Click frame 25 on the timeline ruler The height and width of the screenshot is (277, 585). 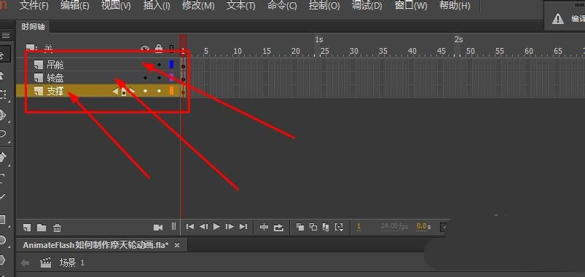[x=325, y=52]
